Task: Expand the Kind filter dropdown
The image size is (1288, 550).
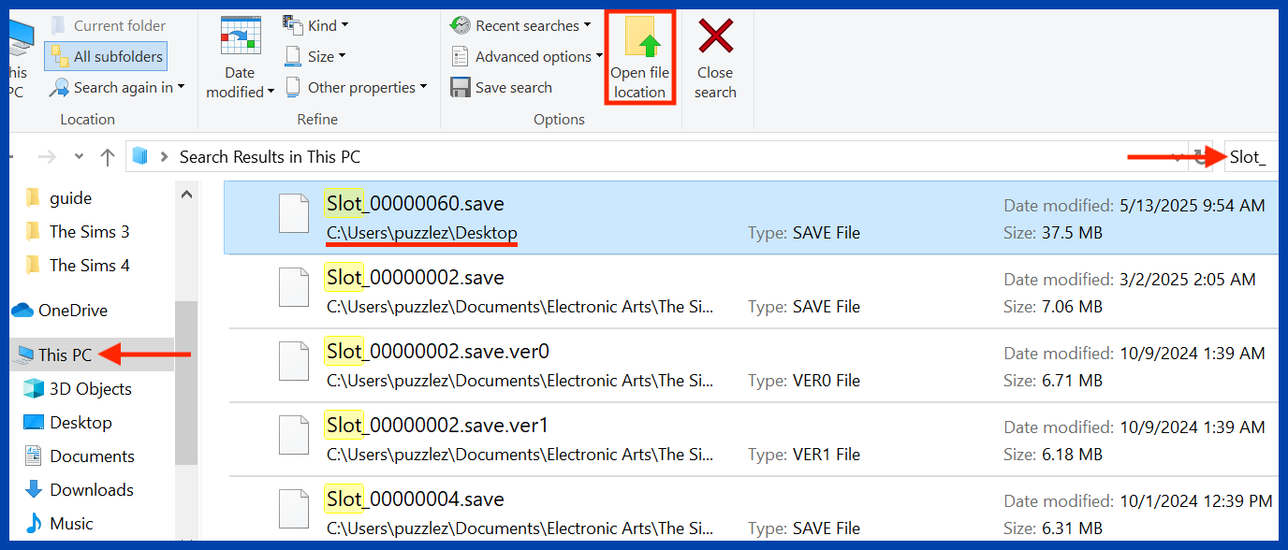Action: pos(315,24)
